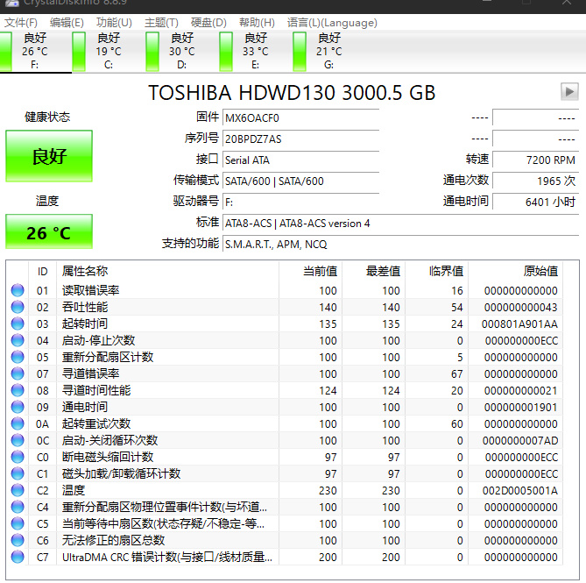Screen dimensions: 586x583
Task: Click status icon for 重新分配扇区计数 row
Action: tap(18, 357)
